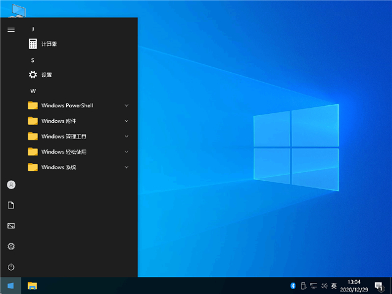Image resolution: width=392 pixels, height=294 pixels.
Task: Click the Show desktop sliver
Action: pos(391,285)
